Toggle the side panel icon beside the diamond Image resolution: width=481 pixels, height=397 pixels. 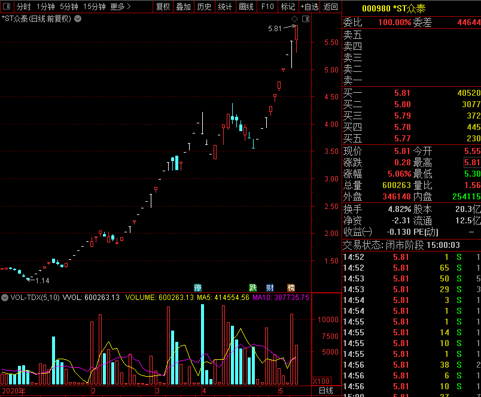(305, 19)
